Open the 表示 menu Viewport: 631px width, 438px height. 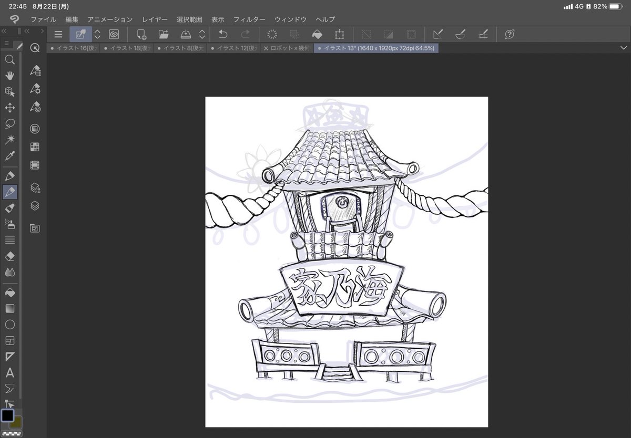pos(218,19)
